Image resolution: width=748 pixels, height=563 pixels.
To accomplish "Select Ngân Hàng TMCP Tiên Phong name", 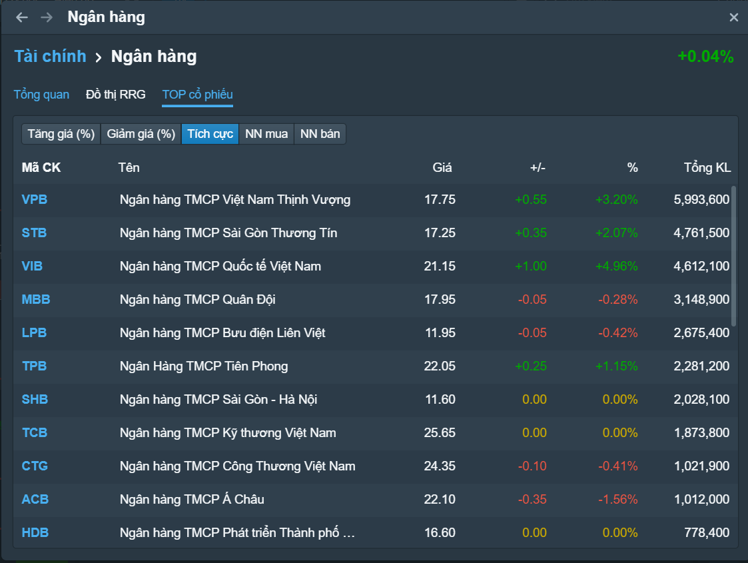I will pos(204,366).
